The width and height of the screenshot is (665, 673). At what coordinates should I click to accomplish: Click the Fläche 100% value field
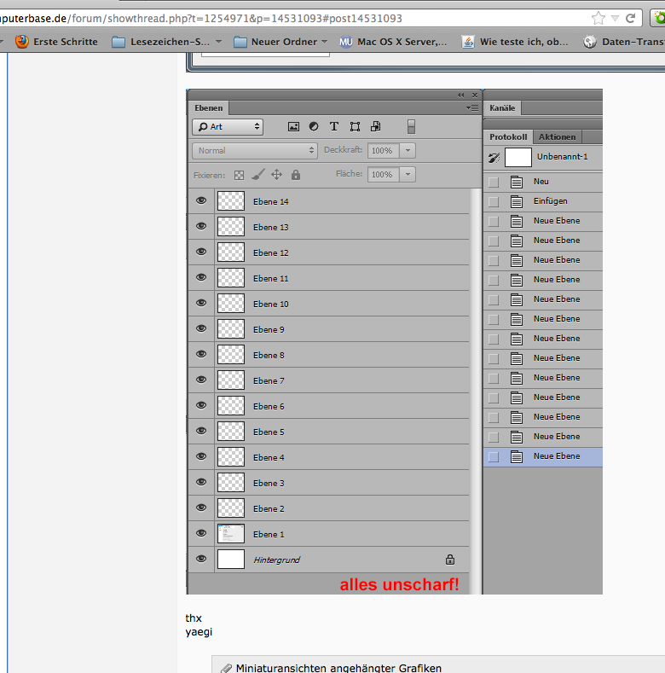383,175
